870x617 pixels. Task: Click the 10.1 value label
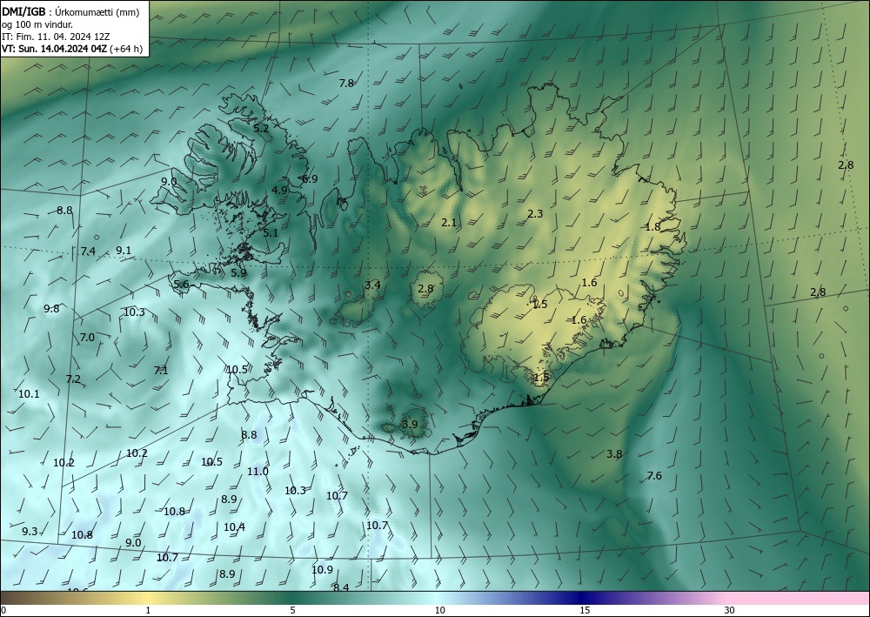[x=29, y=394]
